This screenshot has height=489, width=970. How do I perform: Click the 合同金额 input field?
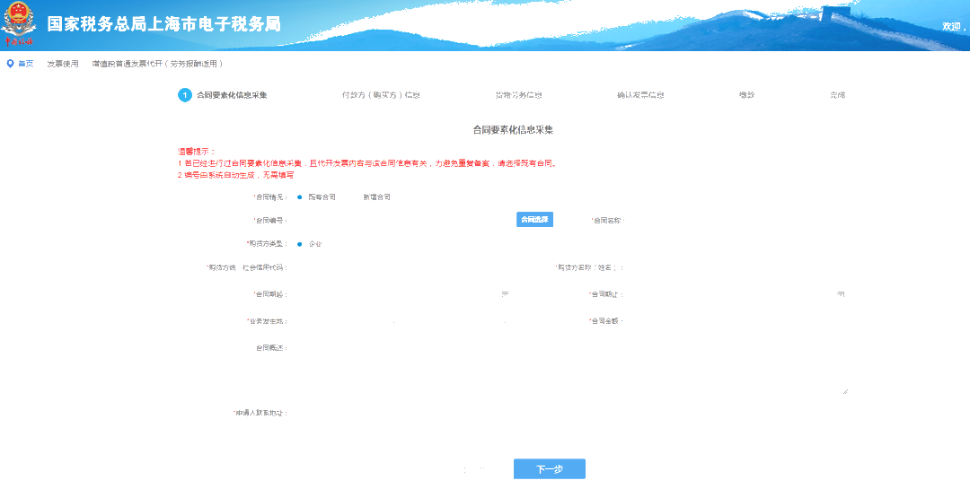coord(736,321)
